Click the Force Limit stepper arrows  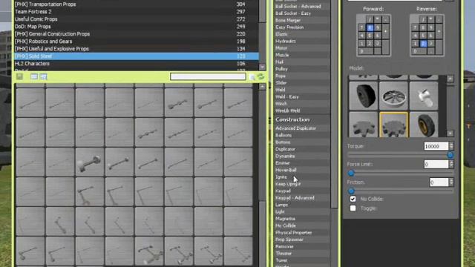tap(451, 164)
